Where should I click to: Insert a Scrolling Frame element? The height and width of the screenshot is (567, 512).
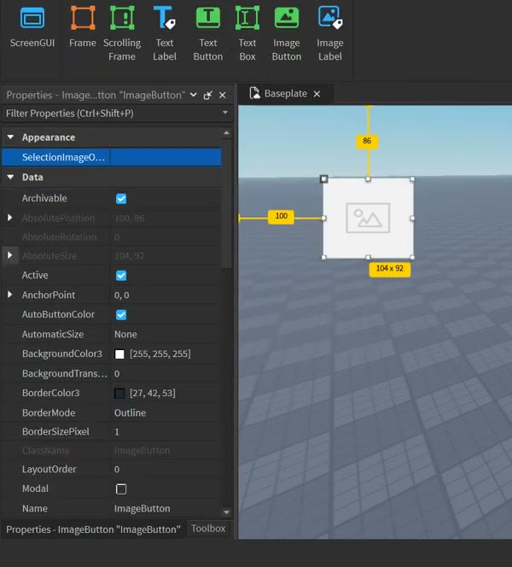click(122, 33)
